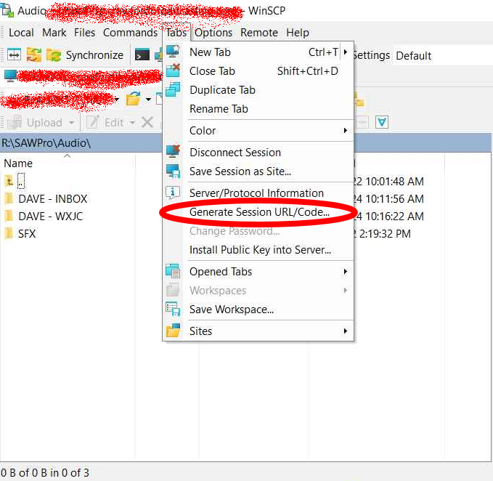
Task: Click the New Tab monitor icon
Action: [173, 52]
